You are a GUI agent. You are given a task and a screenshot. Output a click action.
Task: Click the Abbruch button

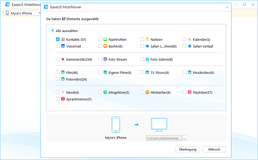(x=214, y=149)
